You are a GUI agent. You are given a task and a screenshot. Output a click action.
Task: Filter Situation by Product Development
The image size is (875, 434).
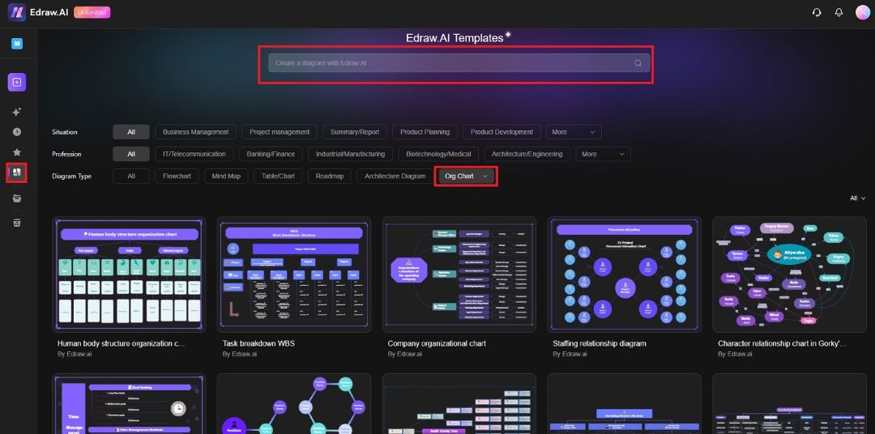[x=502, y=132]
